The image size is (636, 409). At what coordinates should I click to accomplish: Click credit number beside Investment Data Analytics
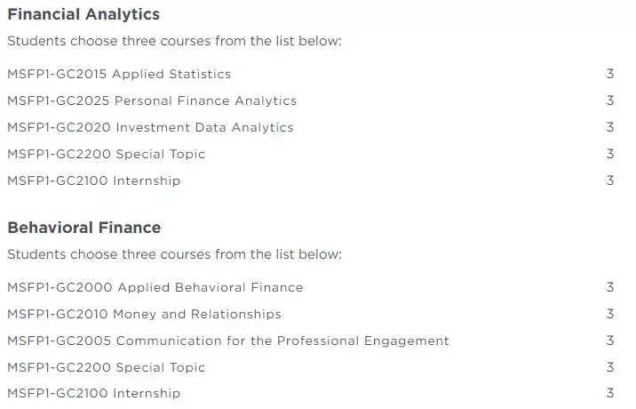[x=610, y=127]
